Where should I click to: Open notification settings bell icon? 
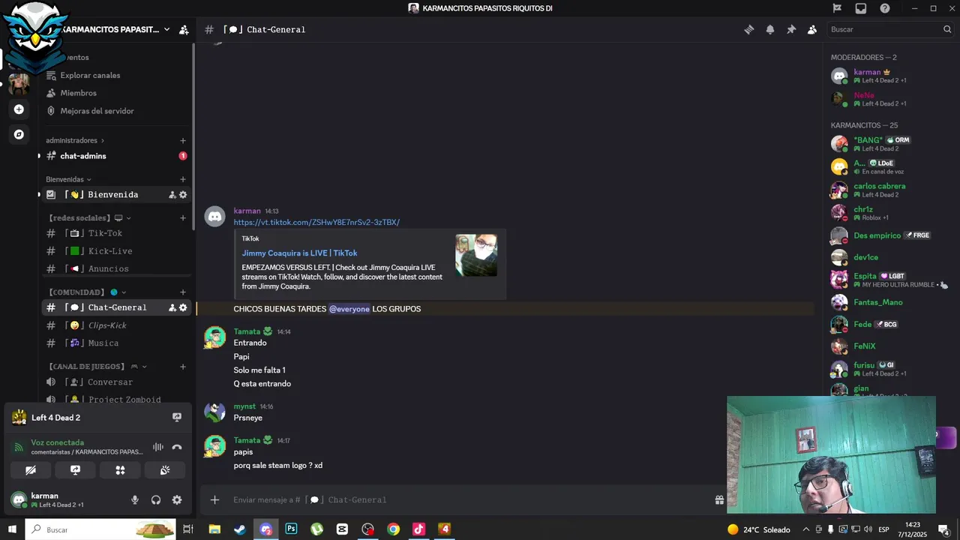pyautogui.click(x=769, y=29)
